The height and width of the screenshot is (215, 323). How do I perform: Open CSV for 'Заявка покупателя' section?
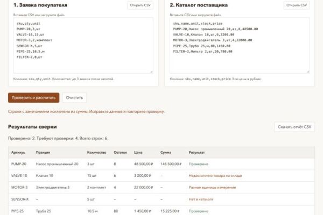[140, 5]
